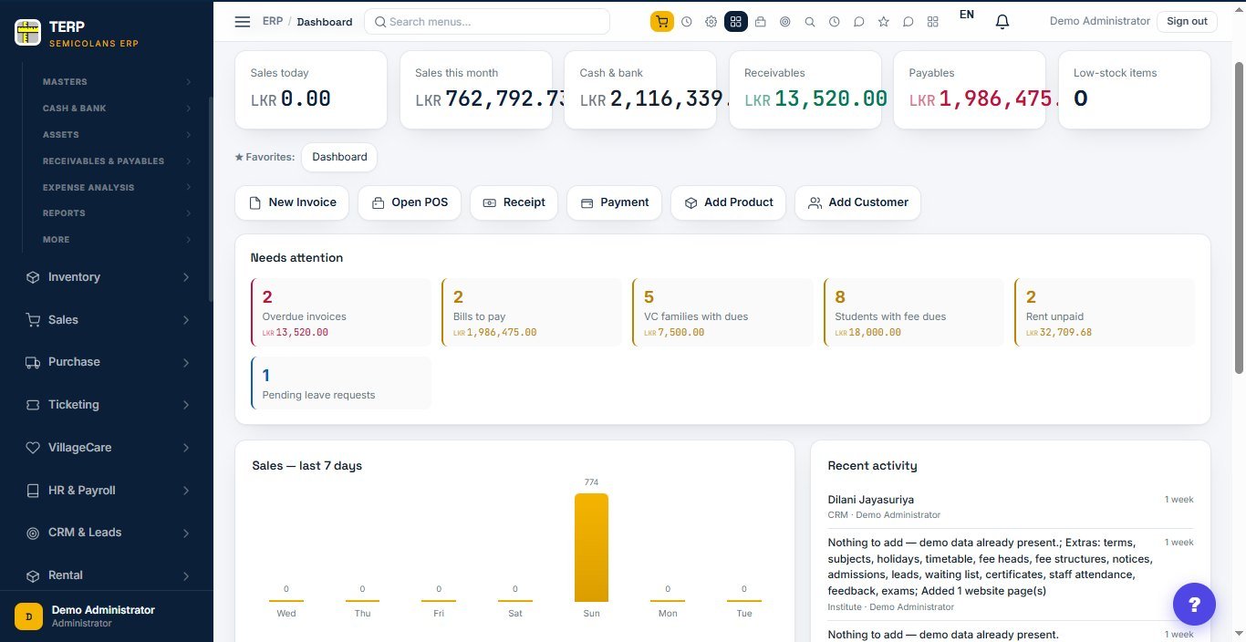Click the D avatar in sidebar footer
Image resolution: width=1246 pixels, height=642 pixels.
pyautogui.click(x=28, y=616)
